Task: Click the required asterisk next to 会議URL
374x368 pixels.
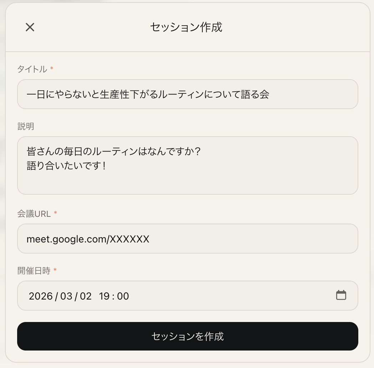Action: [x=55, y=214]
